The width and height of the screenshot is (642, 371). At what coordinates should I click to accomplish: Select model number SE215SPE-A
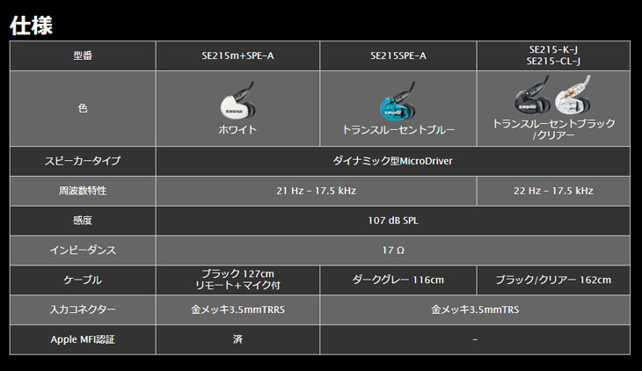tap(398, 55)
